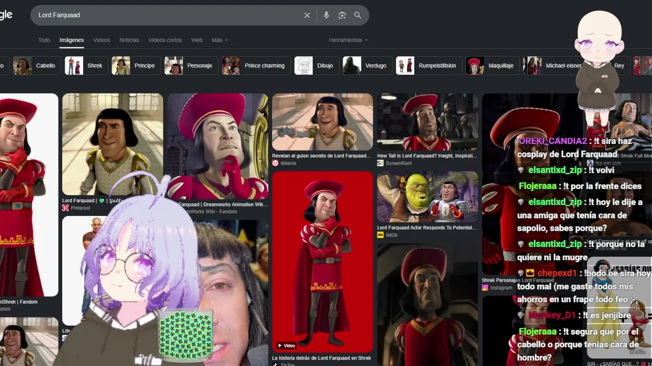
Task: Select the Dibujo filter chip
Action: point(316,66)
